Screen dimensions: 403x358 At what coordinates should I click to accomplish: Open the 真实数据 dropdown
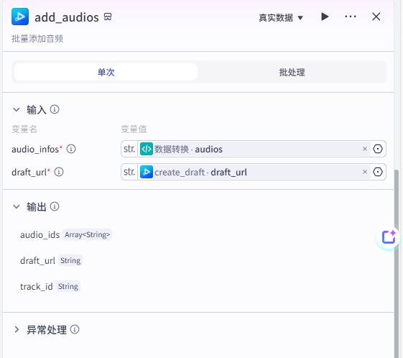coord(281,17)
